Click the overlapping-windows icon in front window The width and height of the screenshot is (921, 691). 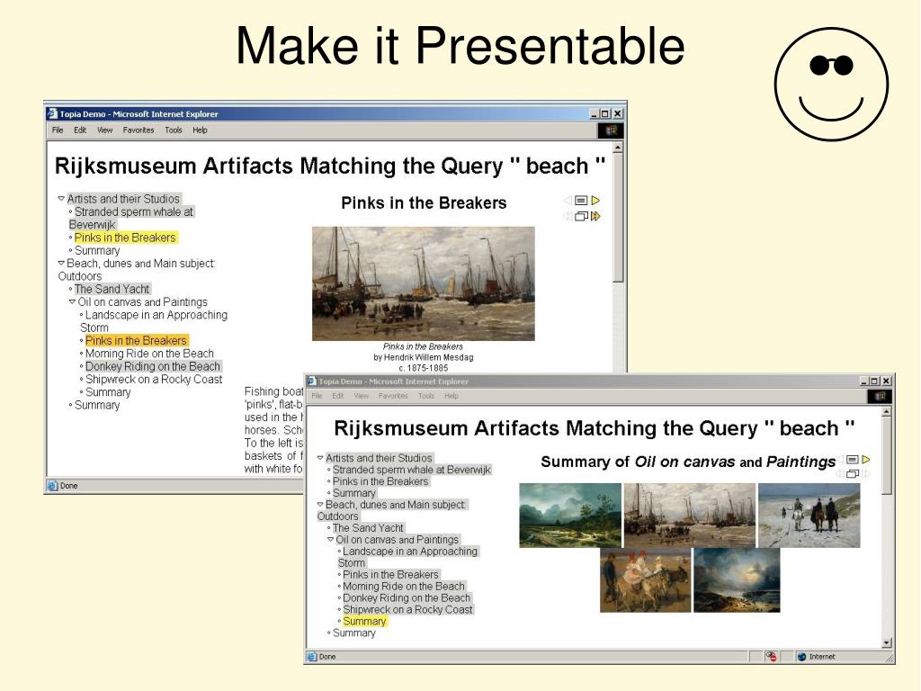853,473
